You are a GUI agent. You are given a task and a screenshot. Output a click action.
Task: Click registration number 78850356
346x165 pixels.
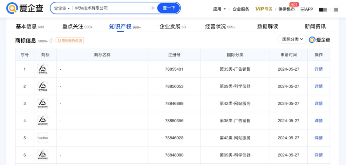click(174, 121)
